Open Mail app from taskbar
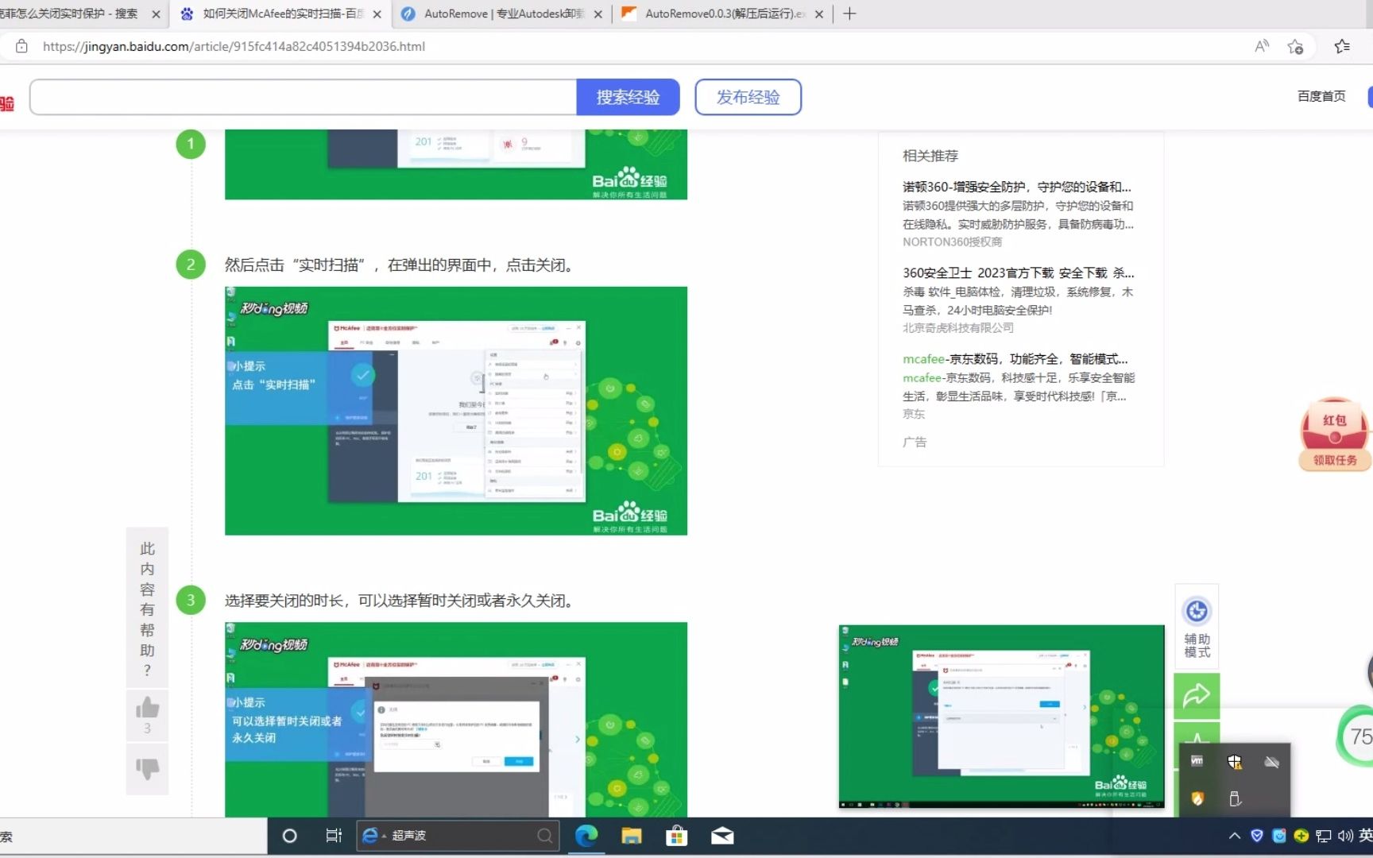This screenshot has width=1373, height=858. point(722,836)
